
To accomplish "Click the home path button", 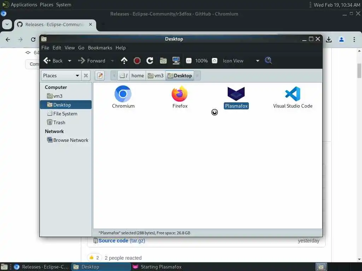I will [x=138, y=76].
